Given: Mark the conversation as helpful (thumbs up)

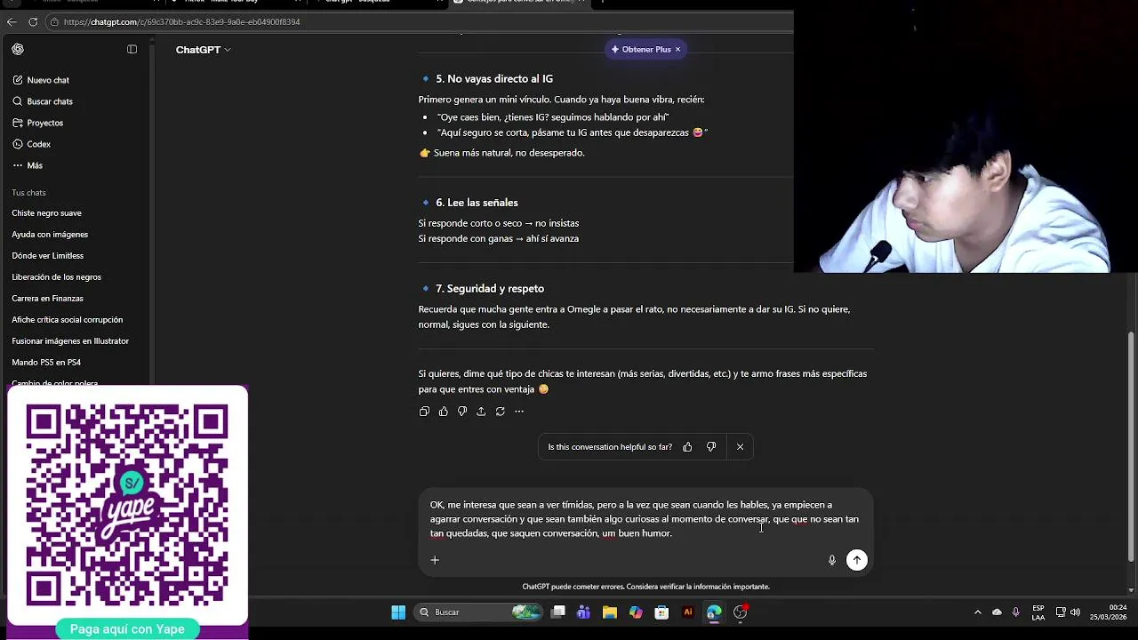Looking at the screenshot, I should point(687,447).
